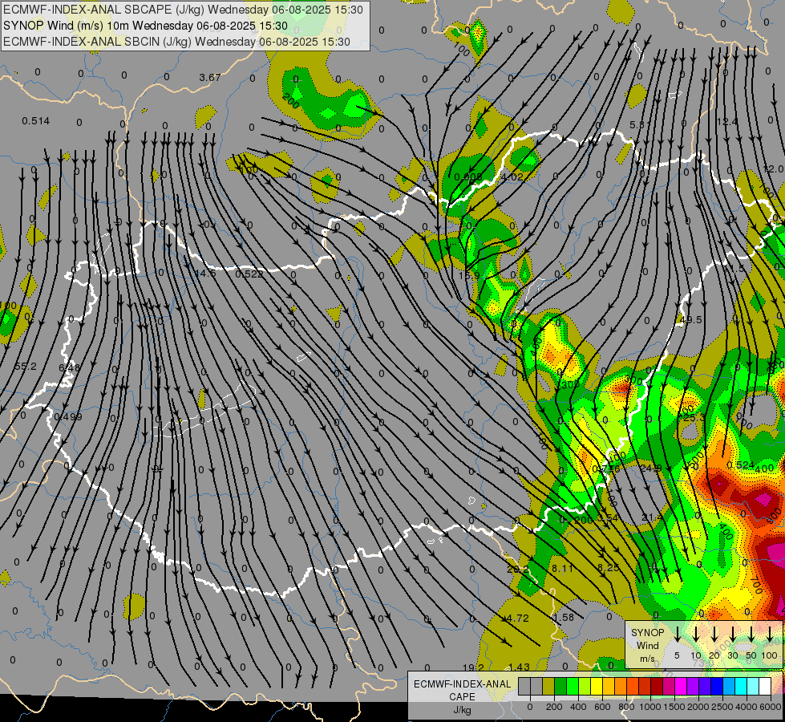Screen dimensions: 785x722
Task: Click the SBCIN title line in header box
Action: pyautogui.click(x=176, y=42)
